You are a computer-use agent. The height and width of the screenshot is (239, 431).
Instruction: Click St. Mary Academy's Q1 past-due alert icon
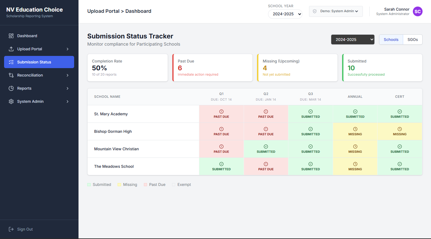(x=221, y=112)
